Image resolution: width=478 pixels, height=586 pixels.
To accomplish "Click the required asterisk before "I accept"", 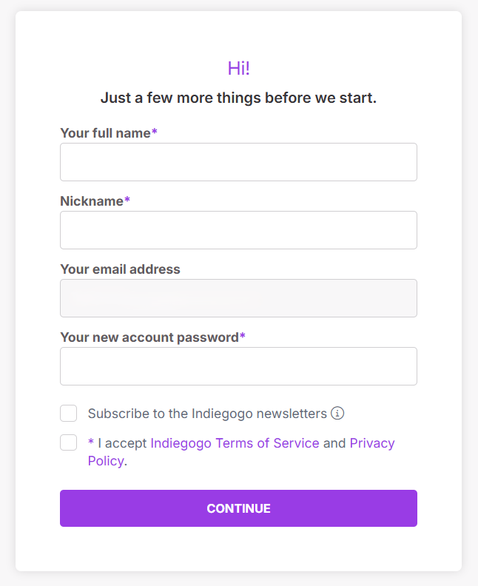I will (x=91, y=443).
